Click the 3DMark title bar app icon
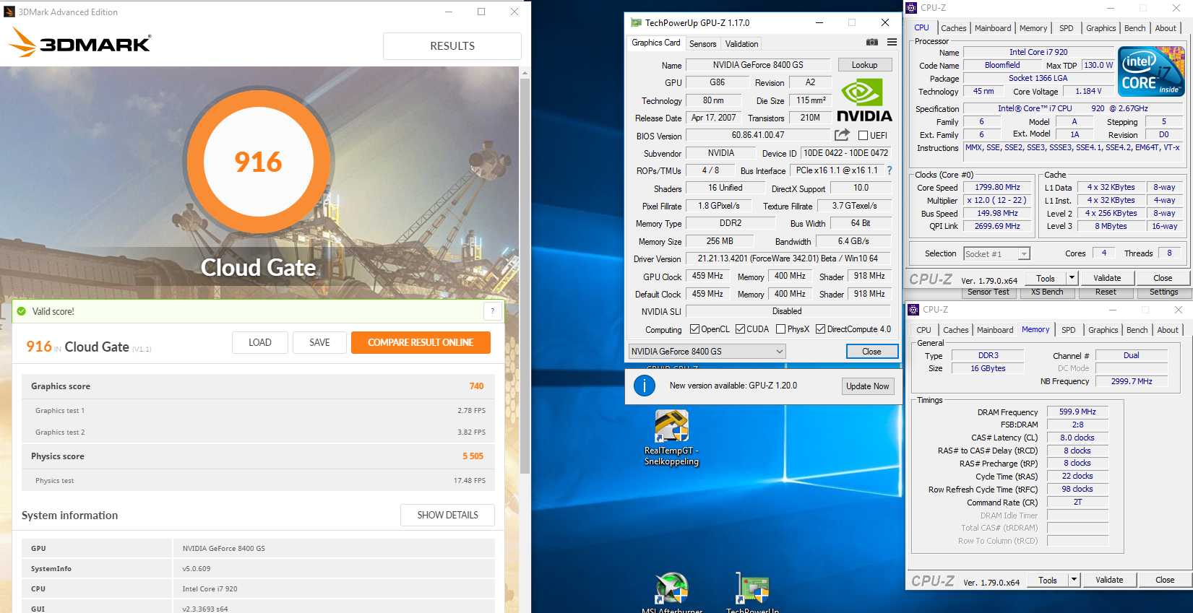The width and height of the screenshot is (1193, 613). (x=9, y=12)
